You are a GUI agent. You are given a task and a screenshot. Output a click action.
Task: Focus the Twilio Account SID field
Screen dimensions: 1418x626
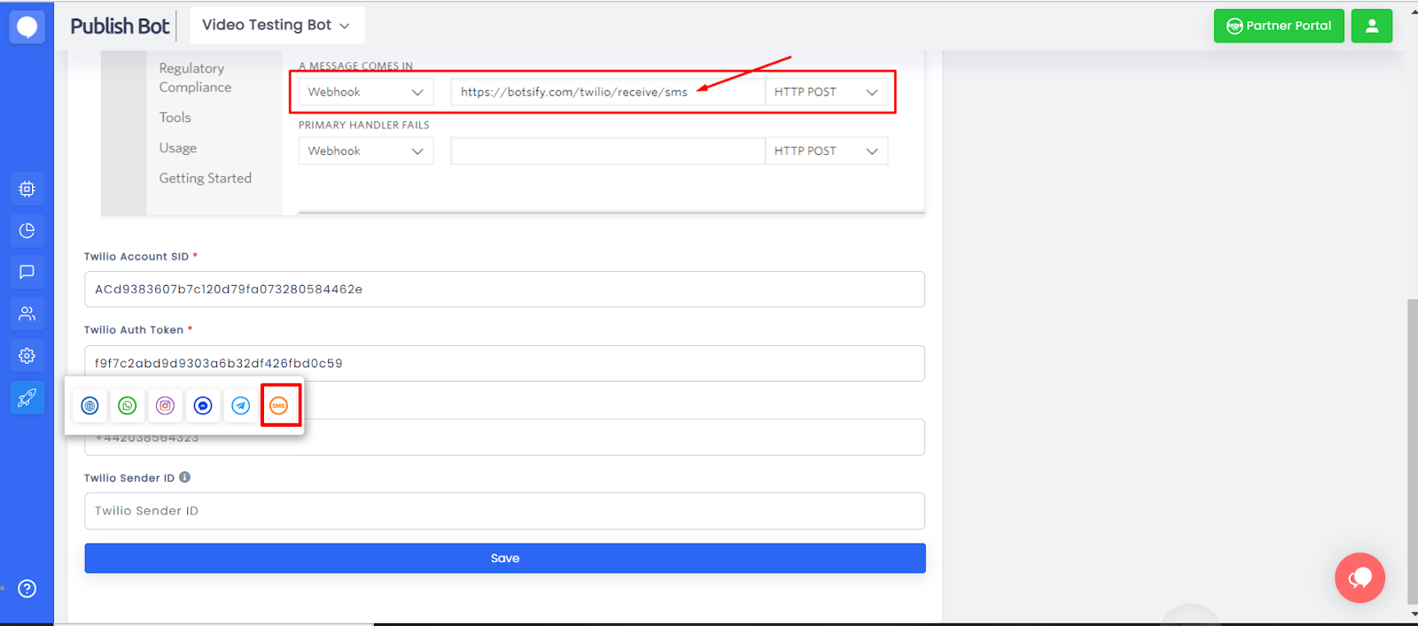(x=504, y=290)
